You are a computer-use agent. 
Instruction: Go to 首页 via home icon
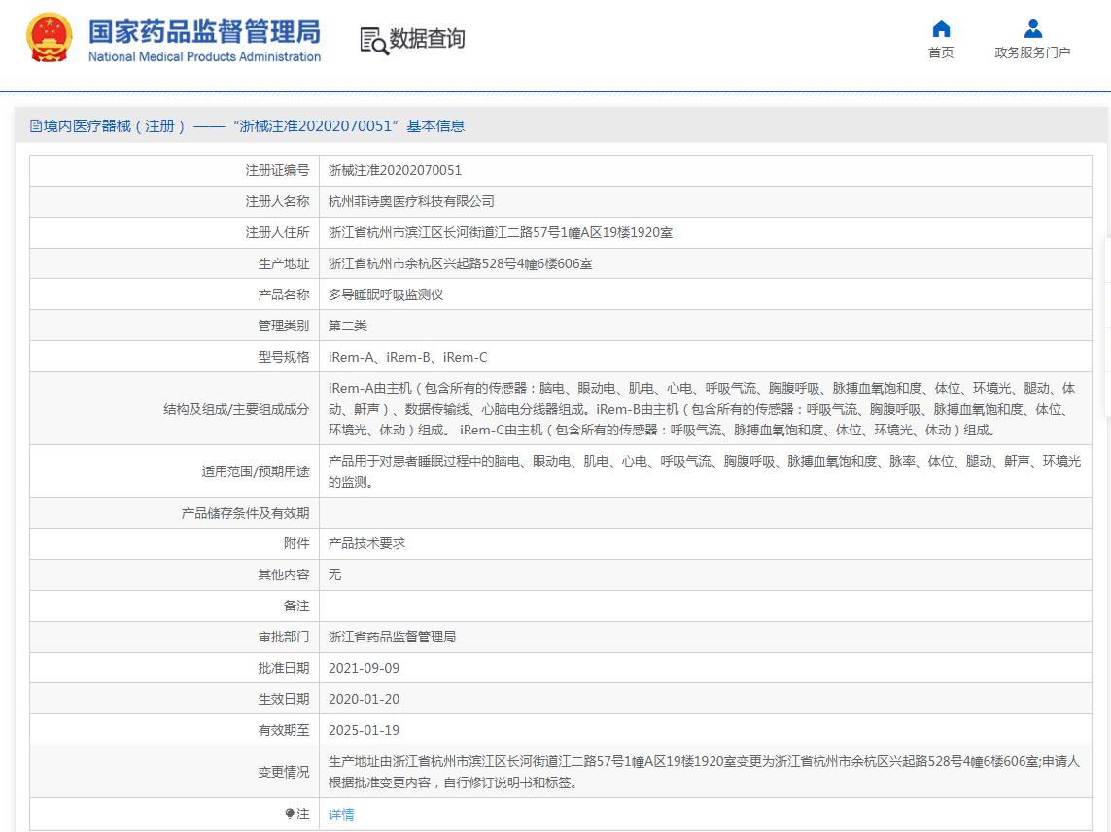tap(941, 28)
